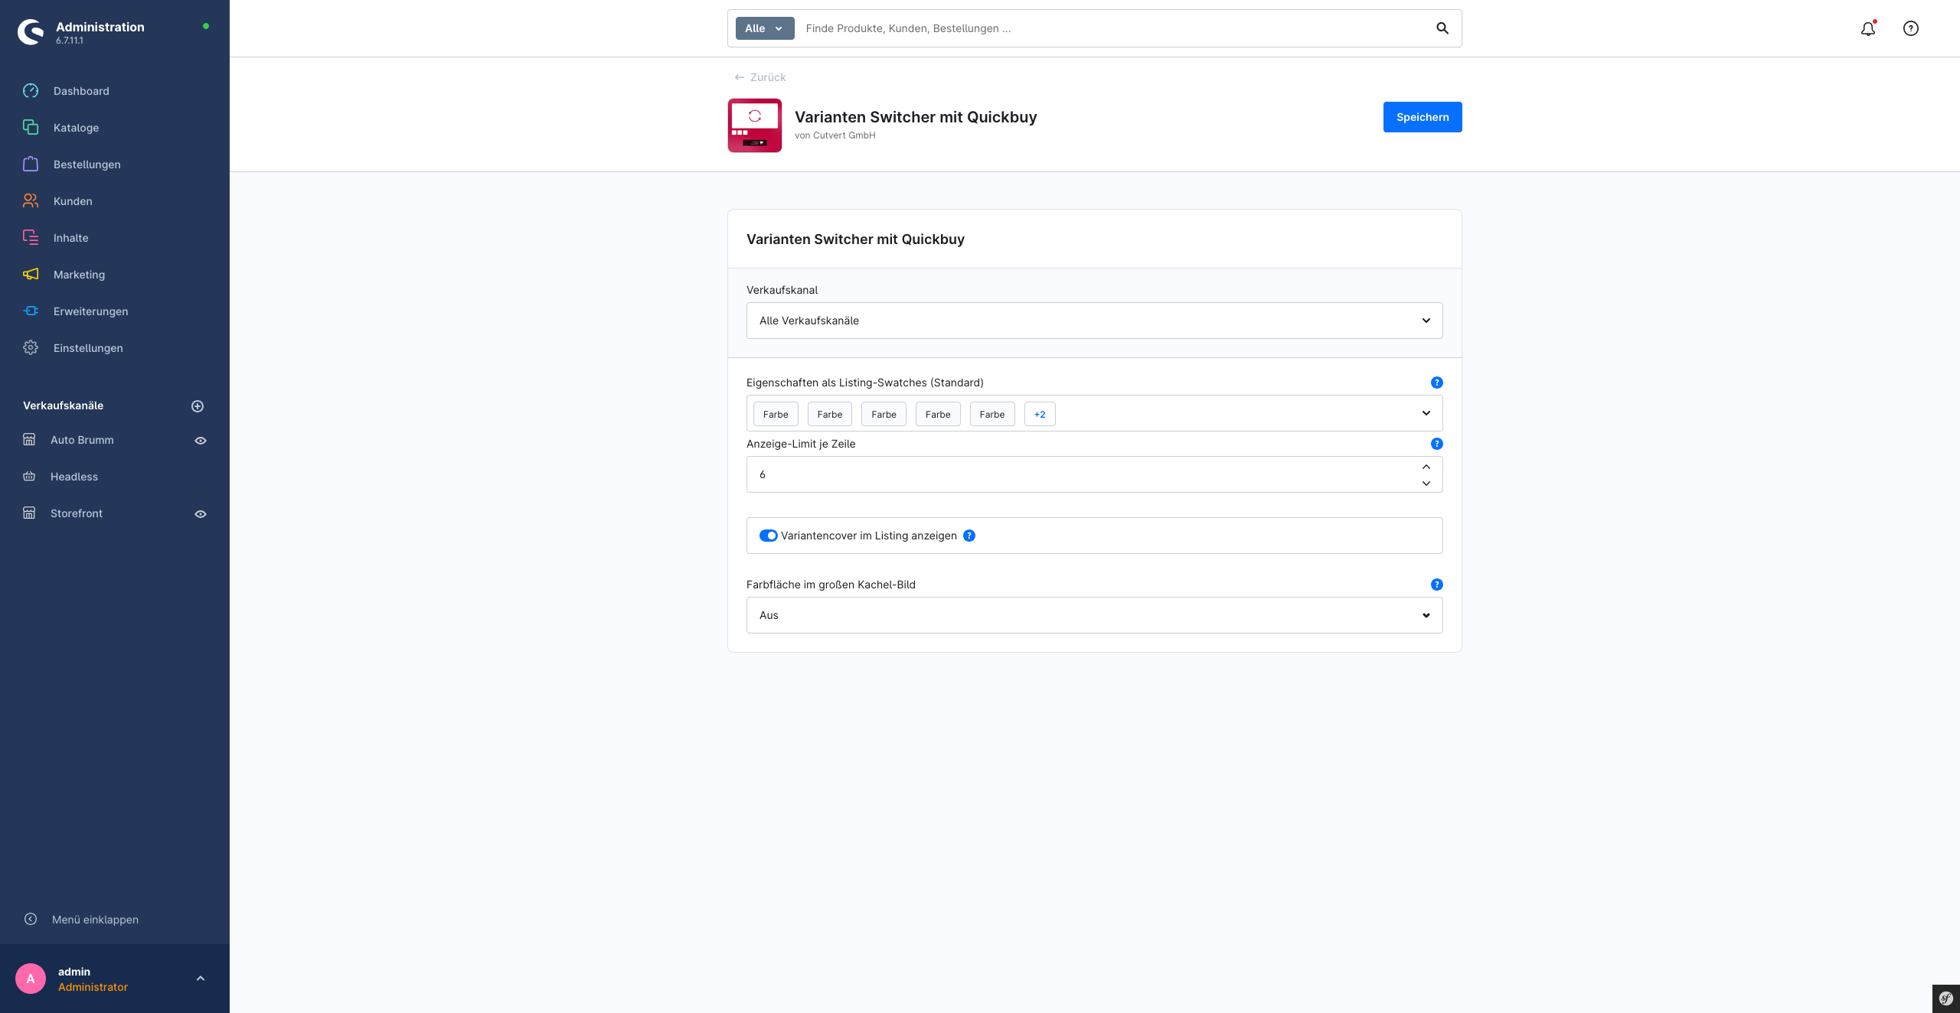Expand the Listing-Swatches properties select
1960x1013 pixels.
(1426, 413)
